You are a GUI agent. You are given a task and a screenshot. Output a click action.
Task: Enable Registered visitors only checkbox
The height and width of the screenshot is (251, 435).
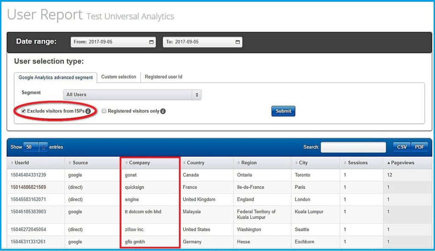(104, 111)
